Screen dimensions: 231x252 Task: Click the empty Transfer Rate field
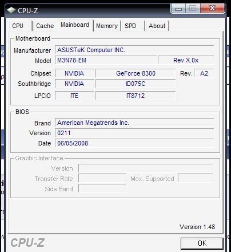click(x=102, y=179)
